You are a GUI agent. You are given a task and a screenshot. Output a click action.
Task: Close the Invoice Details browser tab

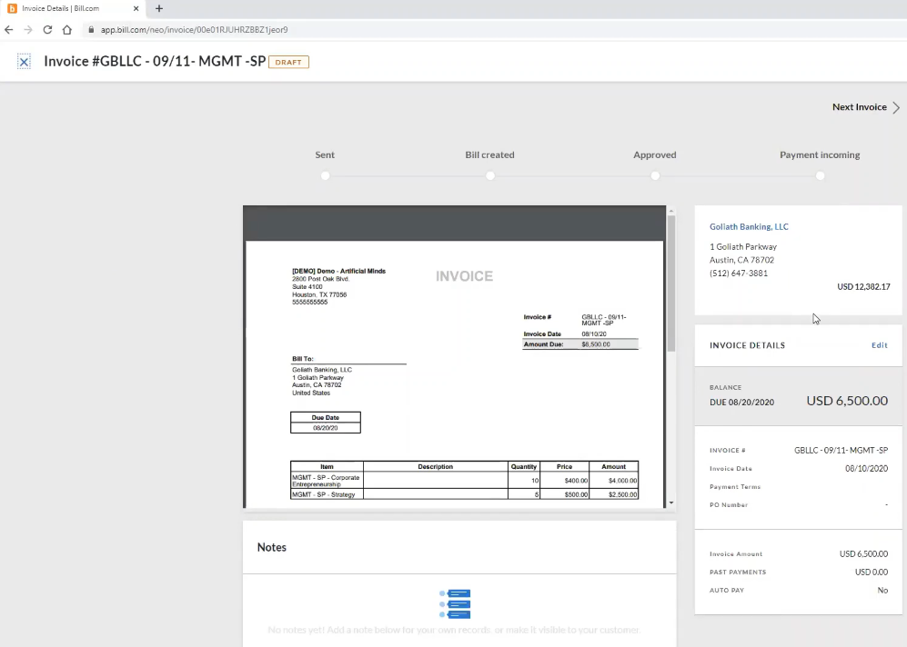pyautogui.click(x=136, y=9)
